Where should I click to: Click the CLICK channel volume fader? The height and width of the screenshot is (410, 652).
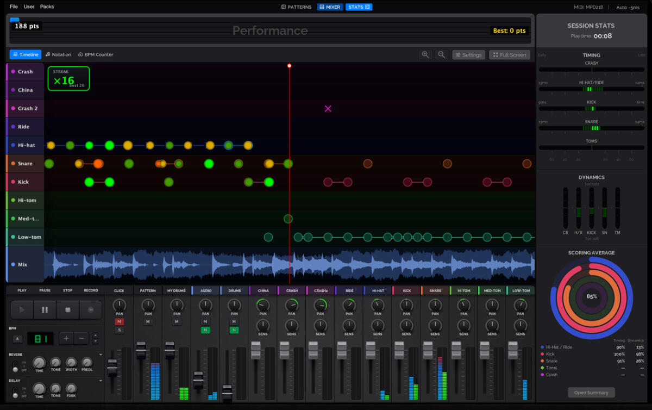click(x=112, y=368)
